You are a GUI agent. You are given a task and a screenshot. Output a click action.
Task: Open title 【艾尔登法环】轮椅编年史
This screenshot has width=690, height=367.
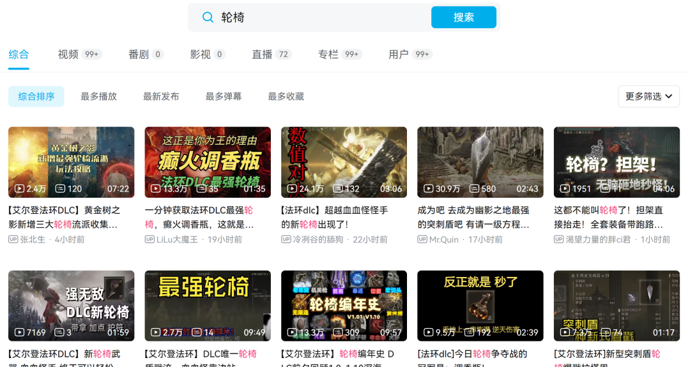click(338, 359)
